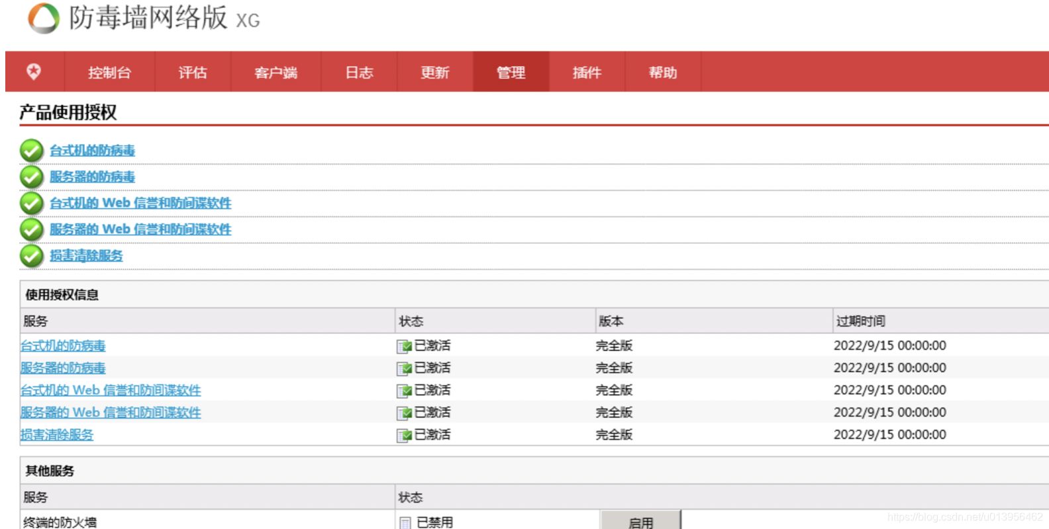Open the 帮助 menu

click(663, 72)
